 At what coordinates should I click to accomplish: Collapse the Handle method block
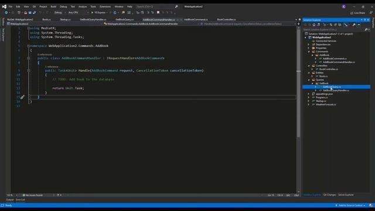[29, 70]
